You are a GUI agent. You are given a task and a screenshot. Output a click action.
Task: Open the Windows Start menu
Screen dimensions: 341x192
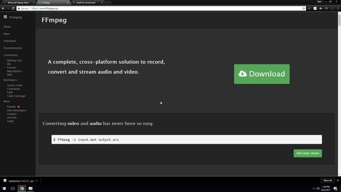4,188
